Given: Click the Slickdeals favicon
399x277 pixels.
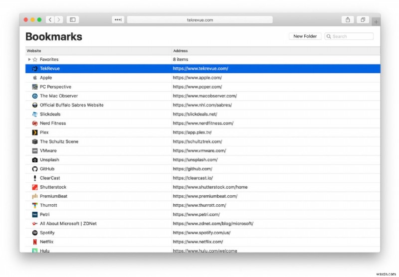Looking at the screenshot, I should pyautogui.click(x=35, y=115).
